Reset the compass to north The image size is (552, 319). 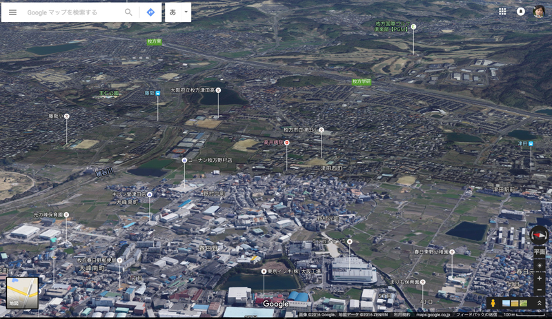tap(539, 235)
